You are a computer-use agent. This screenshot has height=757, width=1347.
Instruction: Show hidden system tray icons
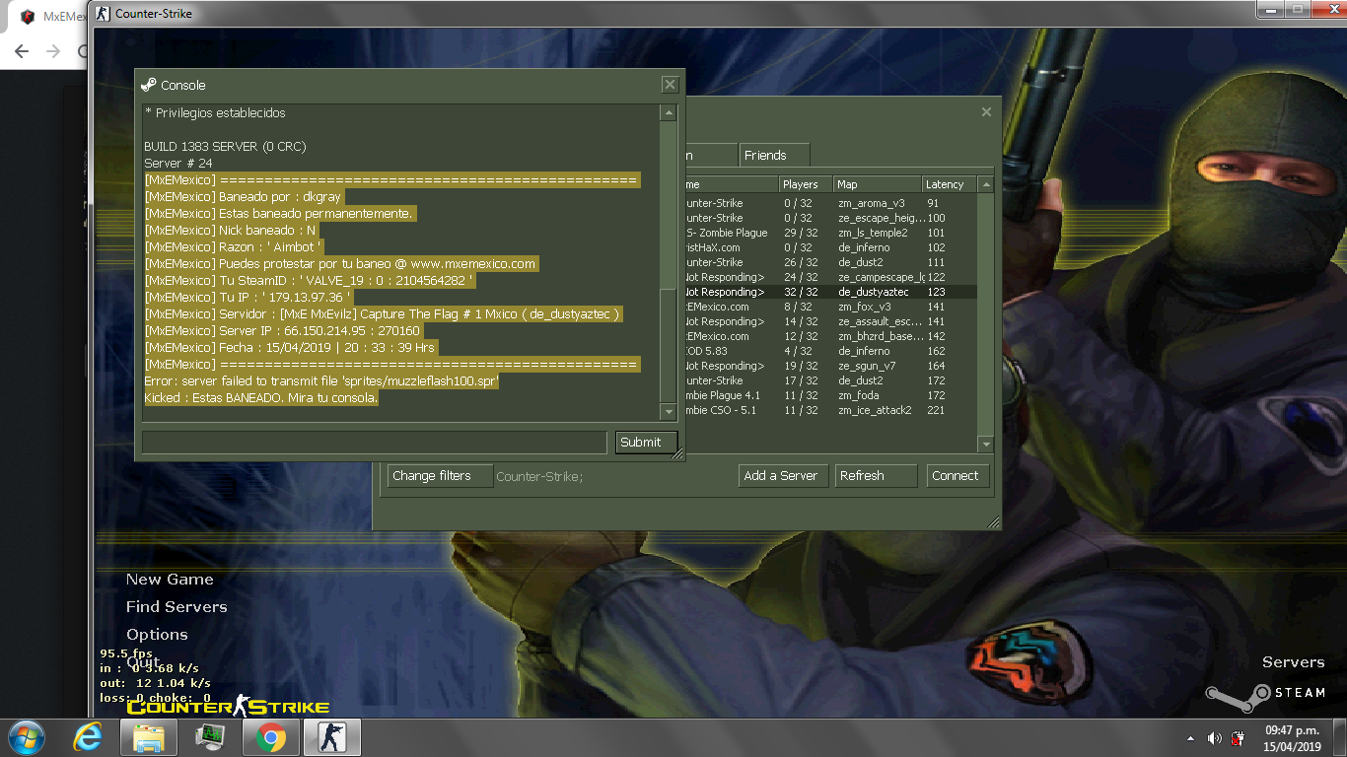tap(1188, 738)
